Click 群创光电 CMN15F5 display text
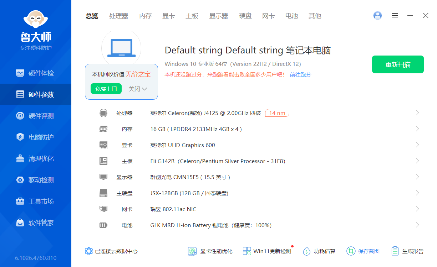Image resolution: width=437 pixels, height=267 pixels. pyautogui.click(x=190, y=177)
